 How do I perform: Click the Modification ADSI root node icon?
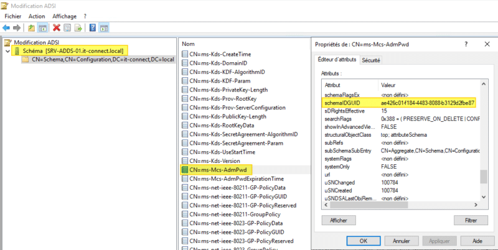(9, 42)
